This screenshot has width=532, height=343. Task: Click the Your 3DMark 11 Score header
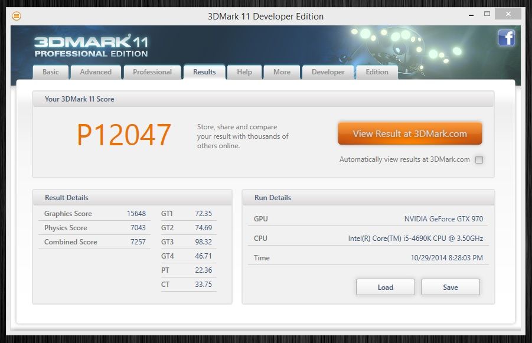coord(263,99)
